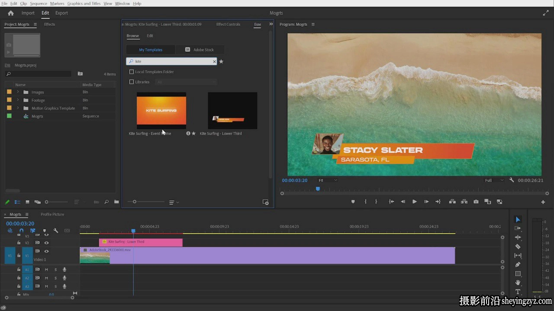Hide the V2 track output
This screenshot has width=554, height=311.
point(46,243)
